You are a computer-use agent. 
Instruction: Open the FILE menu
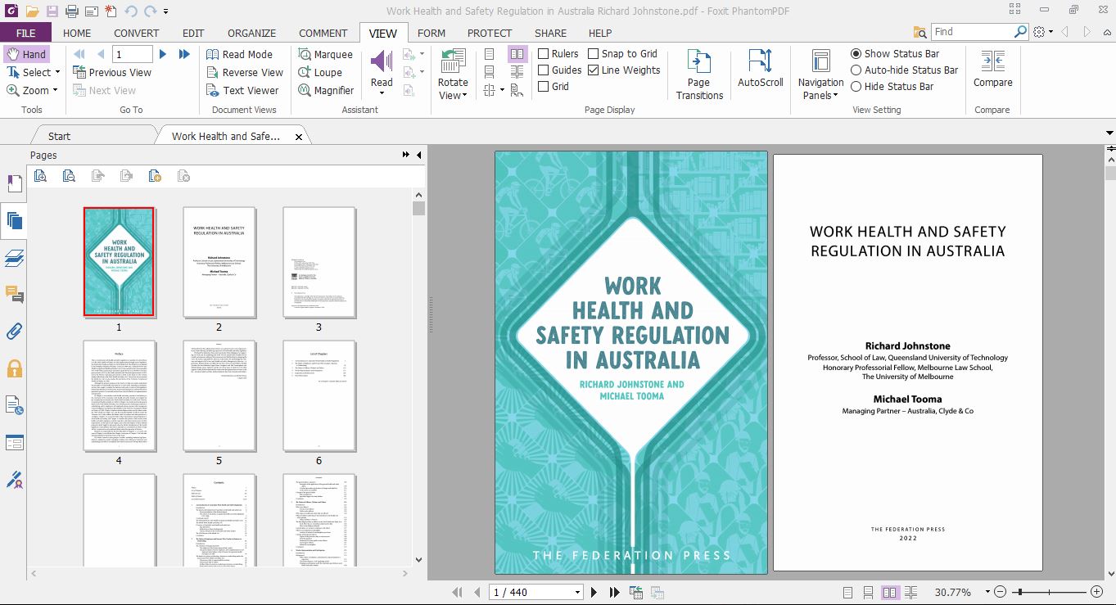click(x=25, y=33)
